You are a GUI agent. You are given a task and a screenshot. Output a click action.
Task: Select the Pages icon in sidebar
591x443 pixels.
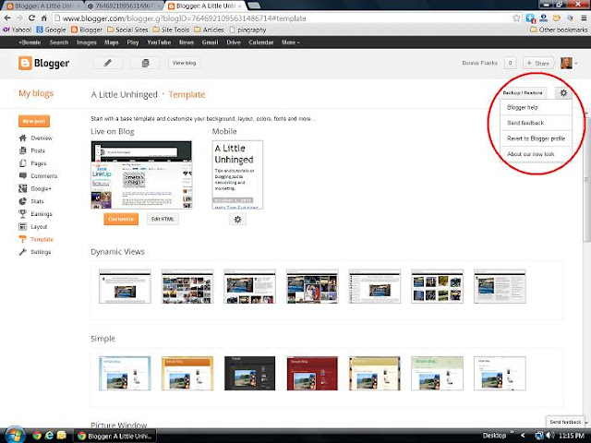click(x=22, y=163)
